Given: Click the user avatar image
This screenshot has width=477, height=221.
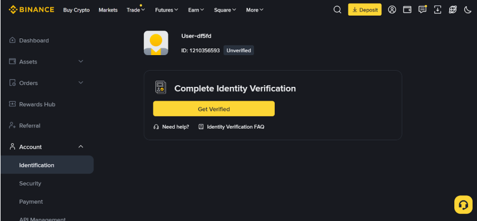Looking at the screenshot, I should pyautogui.click(x=156, y=43).
